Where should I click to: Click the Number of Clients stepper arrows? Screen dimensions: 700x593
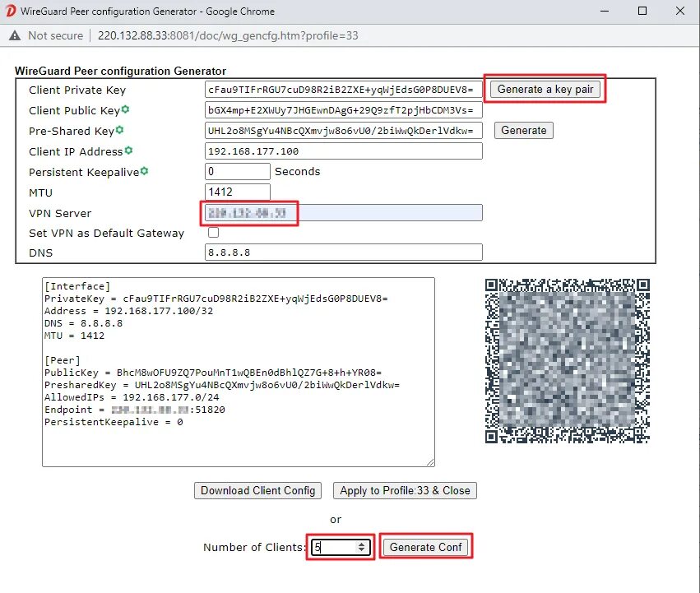click(362, 547)
